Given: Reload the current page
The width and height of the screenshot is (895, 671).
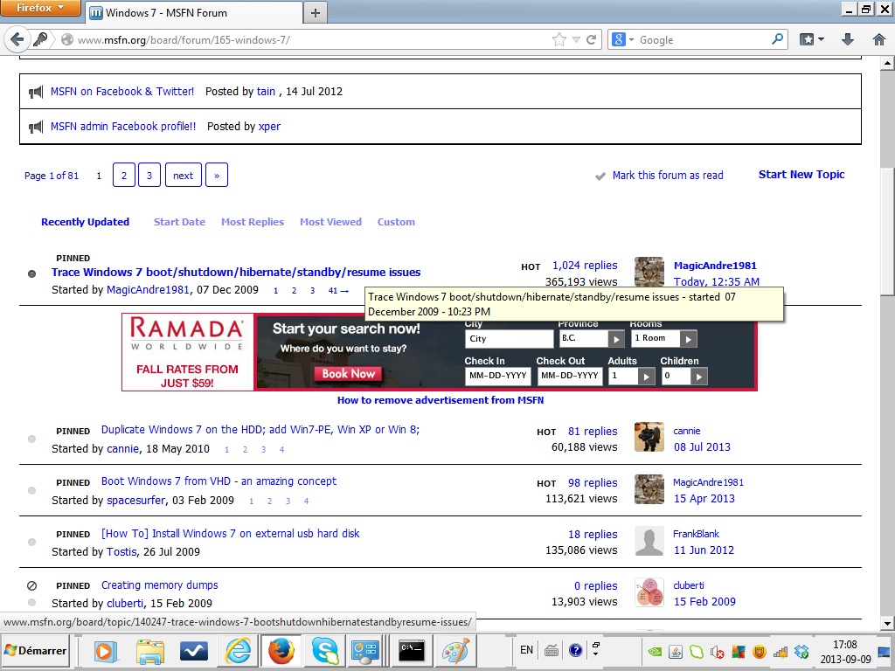Looking at the screenshot, I should coord(592,39).
